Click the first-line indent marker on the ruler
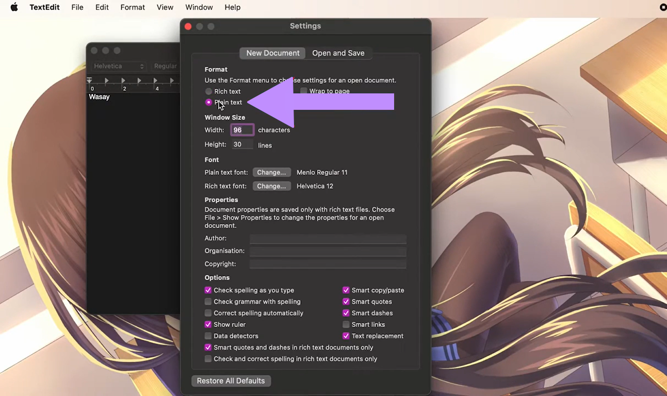 click(x=89, y=78)
